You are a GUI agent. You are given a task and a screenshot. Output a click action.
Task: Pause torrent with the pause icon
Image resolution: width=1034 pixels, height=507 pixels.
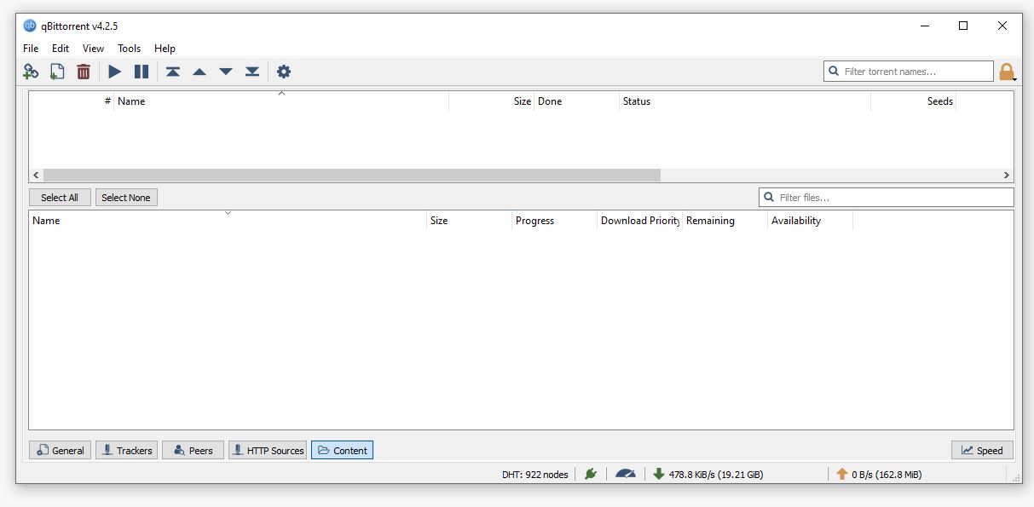142,72
